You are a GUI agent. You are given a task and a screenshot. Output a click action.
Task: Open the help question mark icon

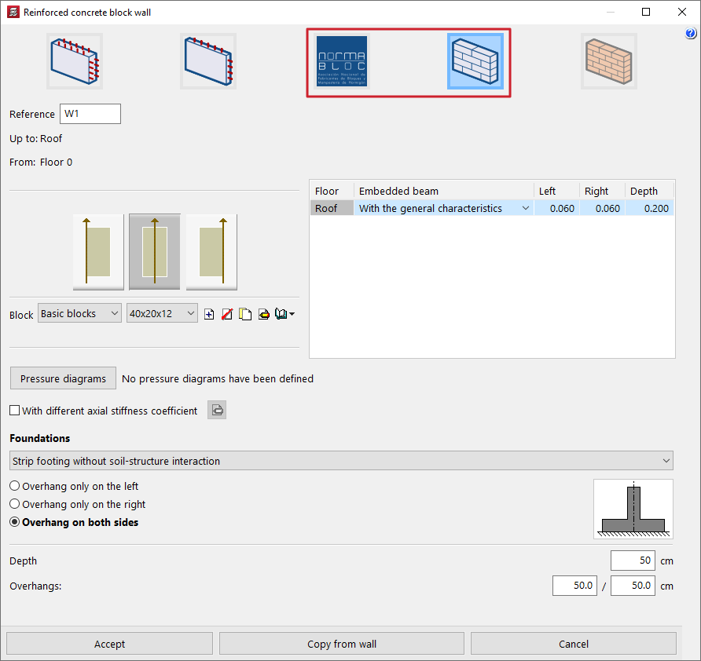pos(690,33)
